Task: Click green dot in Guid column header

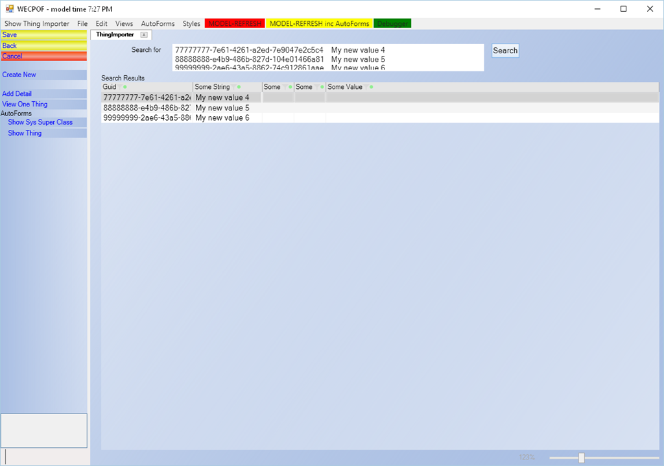Action: click(125, 87)
